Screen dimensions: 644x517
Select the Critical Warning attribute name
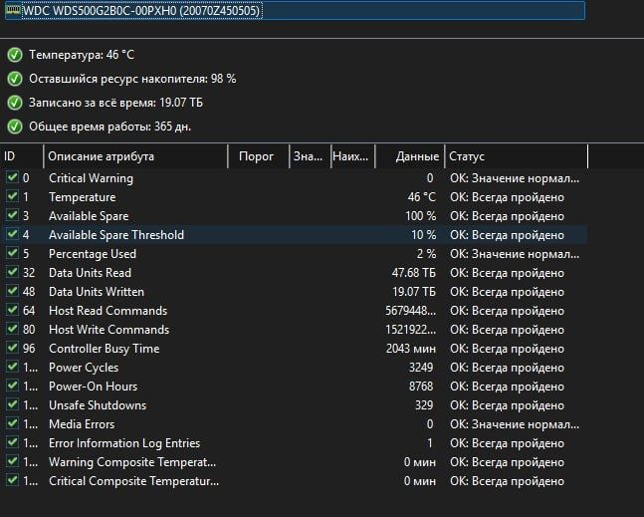pyautogui.click(x=91, y=178)
